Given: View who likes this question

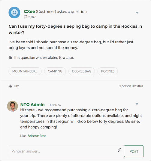Looking at the screenshot, I should (x=131, y=86).
